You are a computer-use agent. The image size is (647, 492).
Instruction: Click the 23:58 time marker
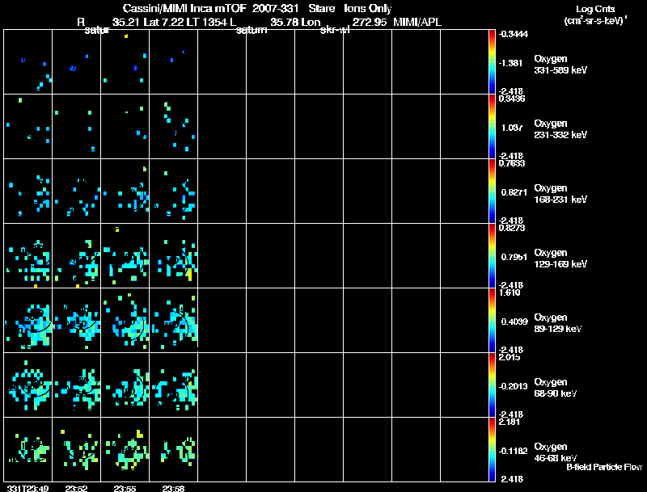173,488
